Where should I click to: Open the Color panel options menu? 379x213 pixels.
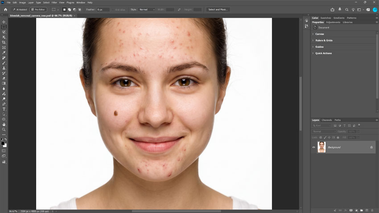(x=377, y=18)
